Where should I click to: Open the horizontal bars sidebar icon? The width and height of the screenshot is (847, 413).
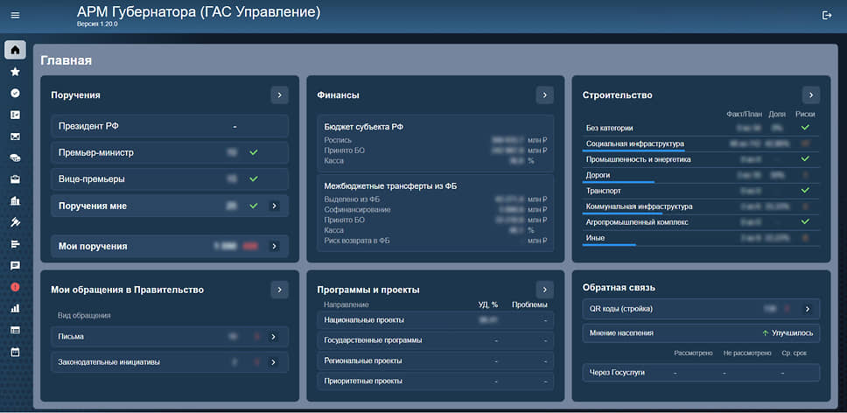click(x=15, y=244)
